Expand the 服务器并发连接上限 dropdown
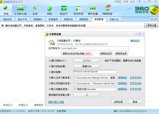Image resolution: width=159 pixels, height=114 pixels. (x=87, y=95)
